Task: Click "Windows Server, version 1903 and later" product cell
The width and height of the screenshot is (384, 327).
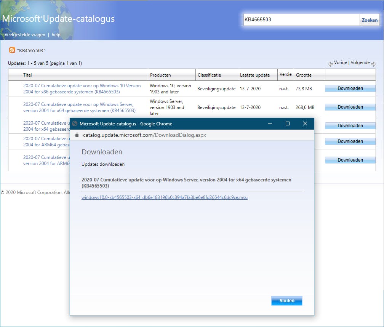Action: (167, 107)
